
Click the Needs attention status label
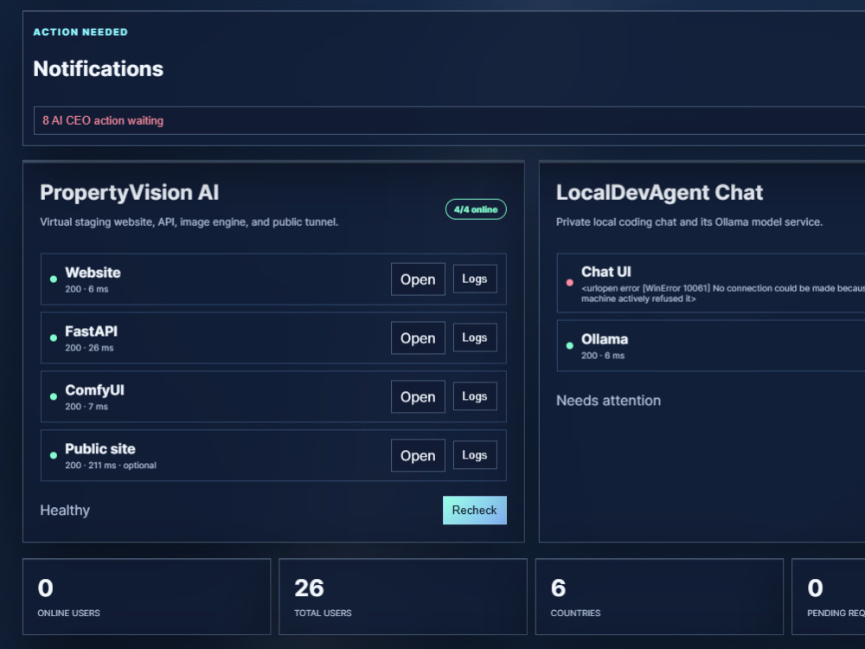[x=608, y=400]
